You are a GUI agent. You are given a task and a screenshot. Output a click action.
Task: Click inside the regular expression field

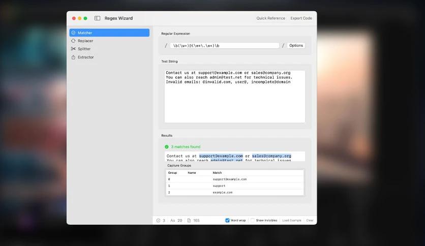pyautogui.click(x=224, y=46)
